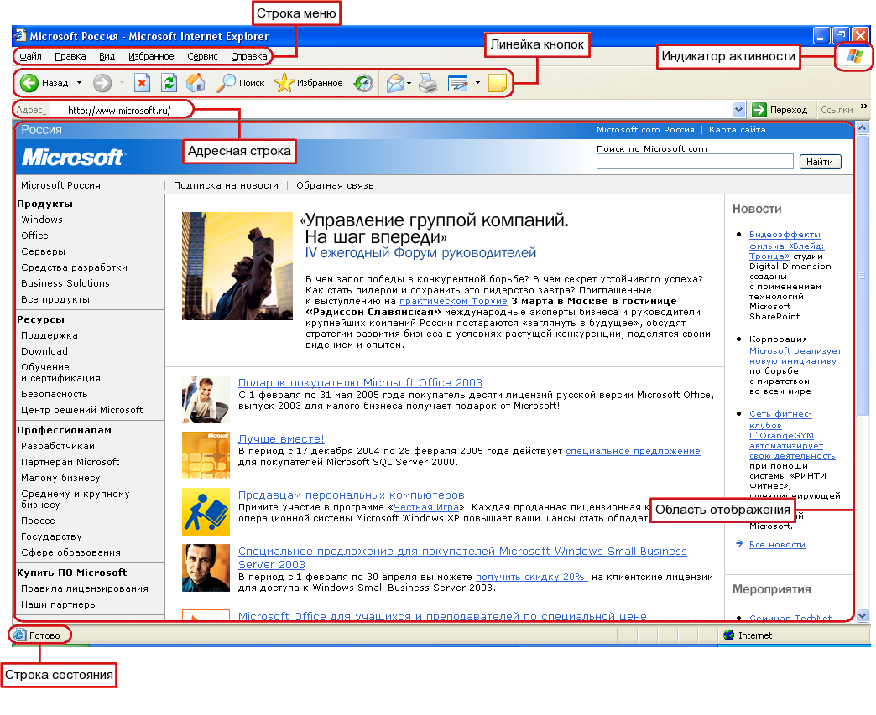Open the Лучше вместе! link
The height and width of the screenshot is (715, 876).
coord(281,439)
